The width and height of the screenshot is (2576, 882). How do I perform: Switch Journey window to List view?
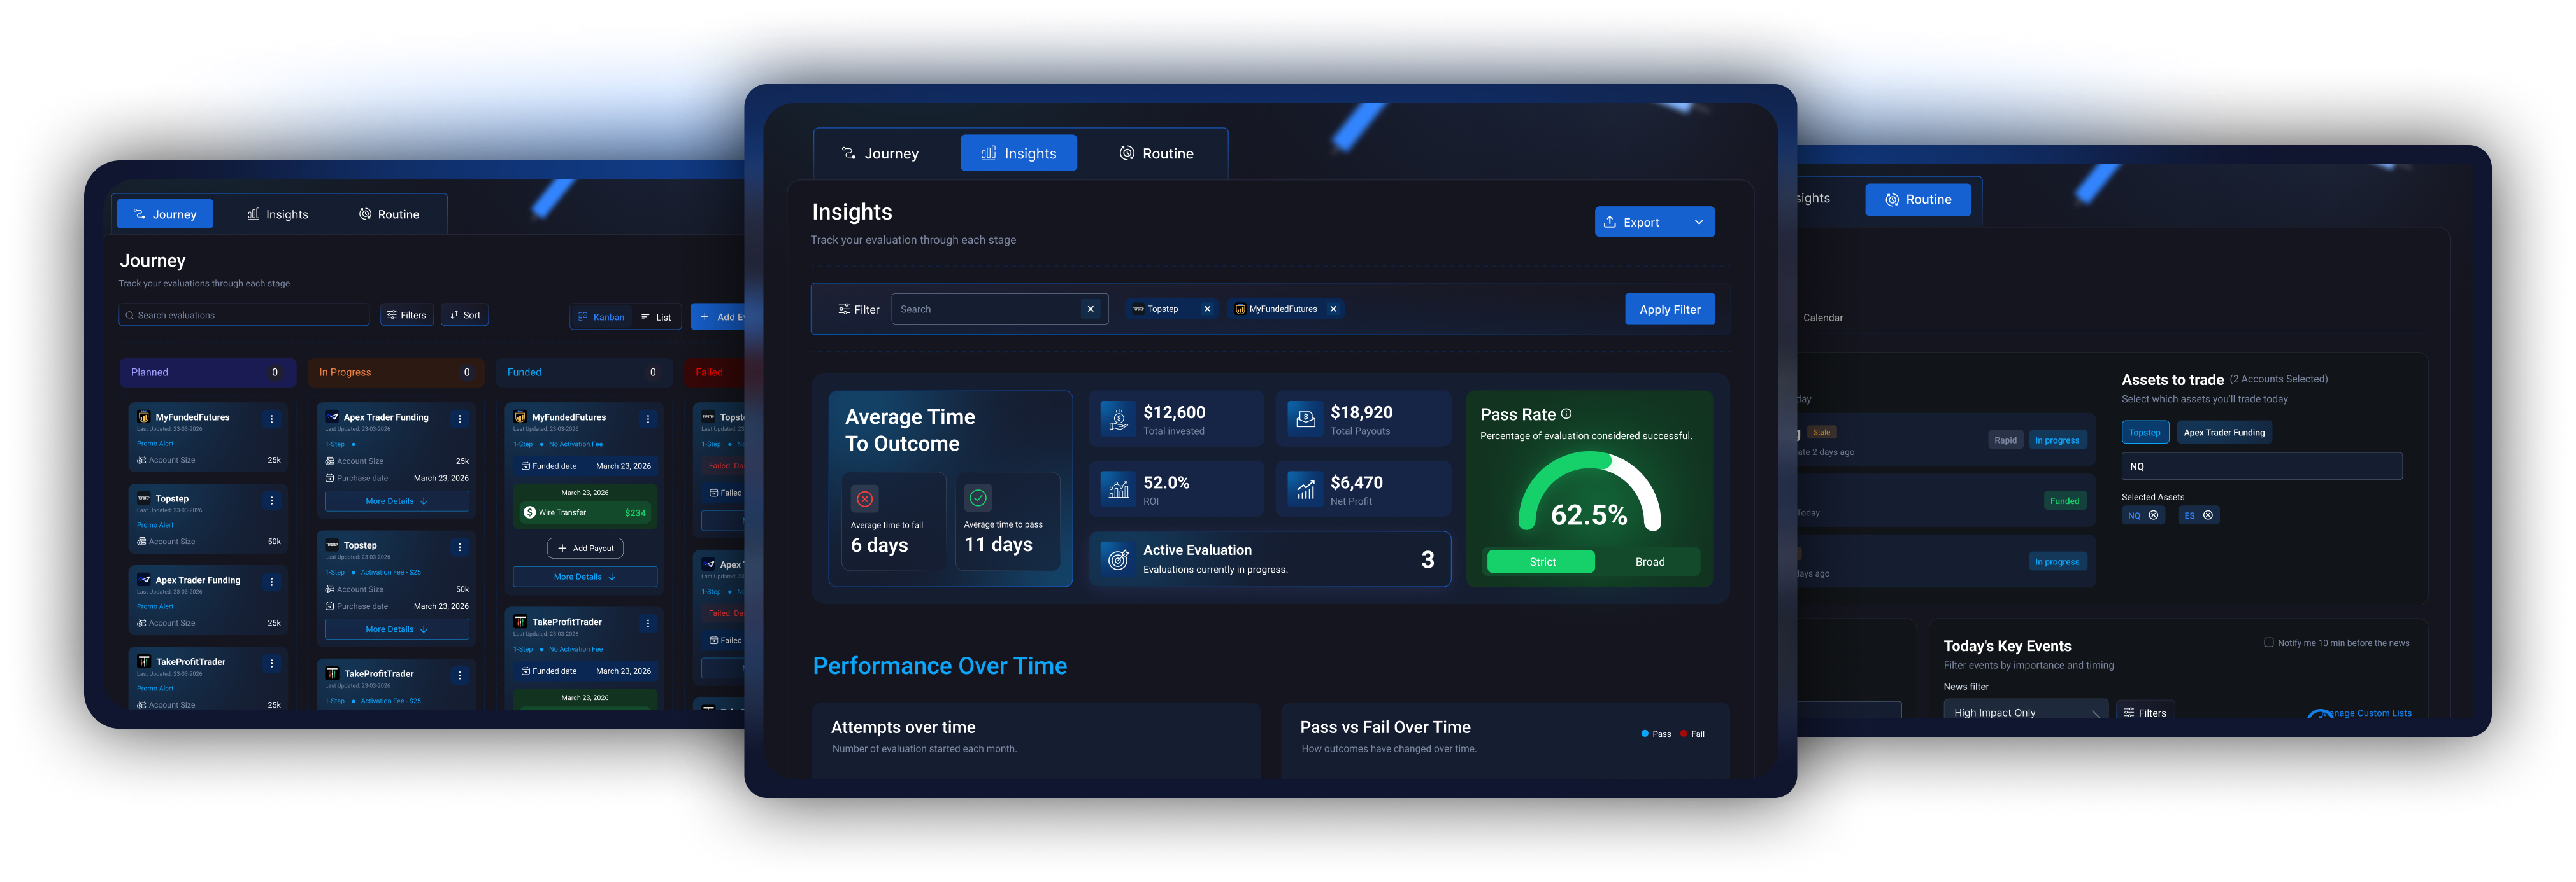[x=656, y=317]
